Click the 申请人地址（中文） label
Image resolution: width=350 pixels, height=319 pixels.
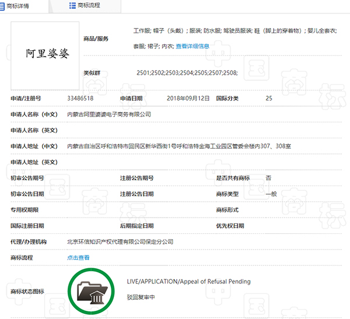pyautogui.click(x=34, y=146)
